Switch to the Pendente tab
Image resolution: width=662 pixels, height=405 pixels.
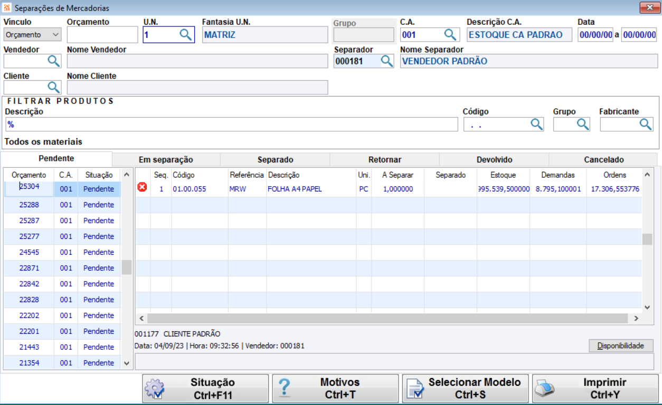[x=56, y=159]
